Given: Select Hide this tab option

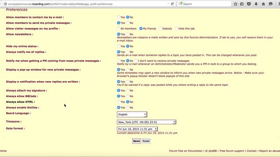Looking at the screenshot, I should 176,28.
